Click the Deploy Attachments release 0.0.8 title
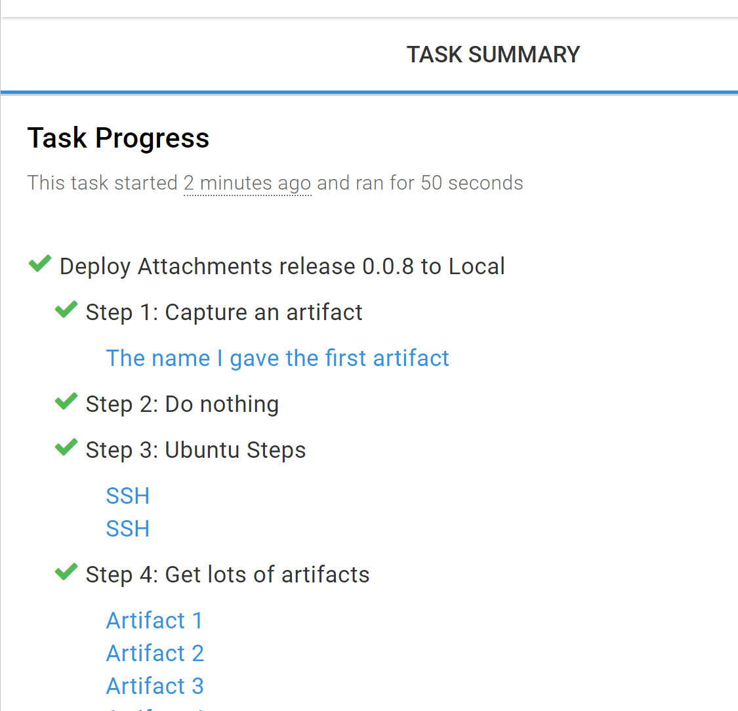Screen dimensions: 738x711 [282, 266]
